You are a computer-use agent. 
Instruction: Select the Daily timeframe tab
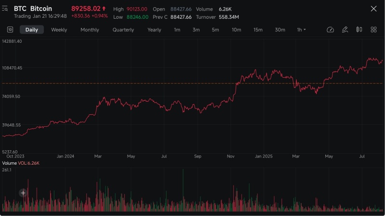(32, 30)
